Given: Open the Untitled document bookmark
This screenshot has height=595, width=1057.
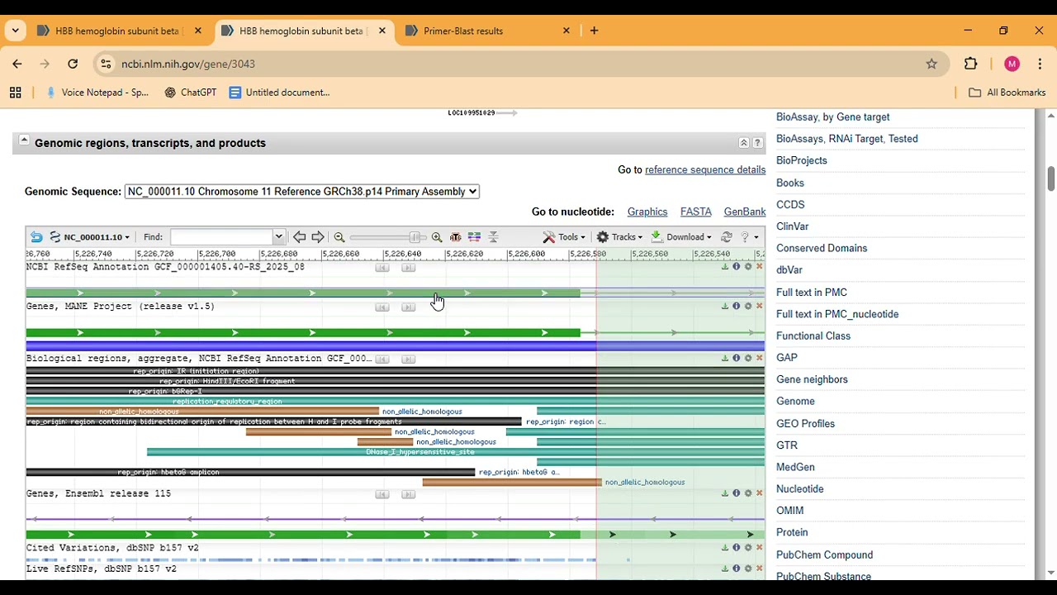Looking at the screenshot, I should [x=279, y=93].
